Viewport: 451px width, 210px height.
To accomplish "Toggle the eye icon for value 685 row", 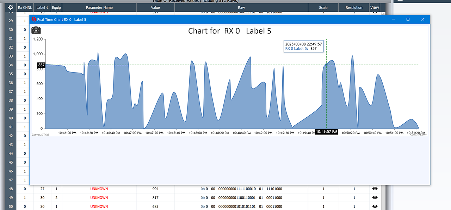I will pyautogui.click(x=375, y=206).
